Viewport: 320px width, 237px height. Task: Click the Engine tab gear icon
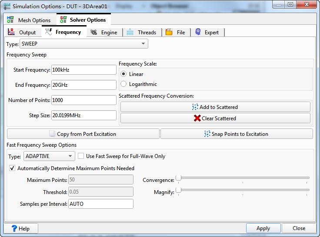pos(94,32)
